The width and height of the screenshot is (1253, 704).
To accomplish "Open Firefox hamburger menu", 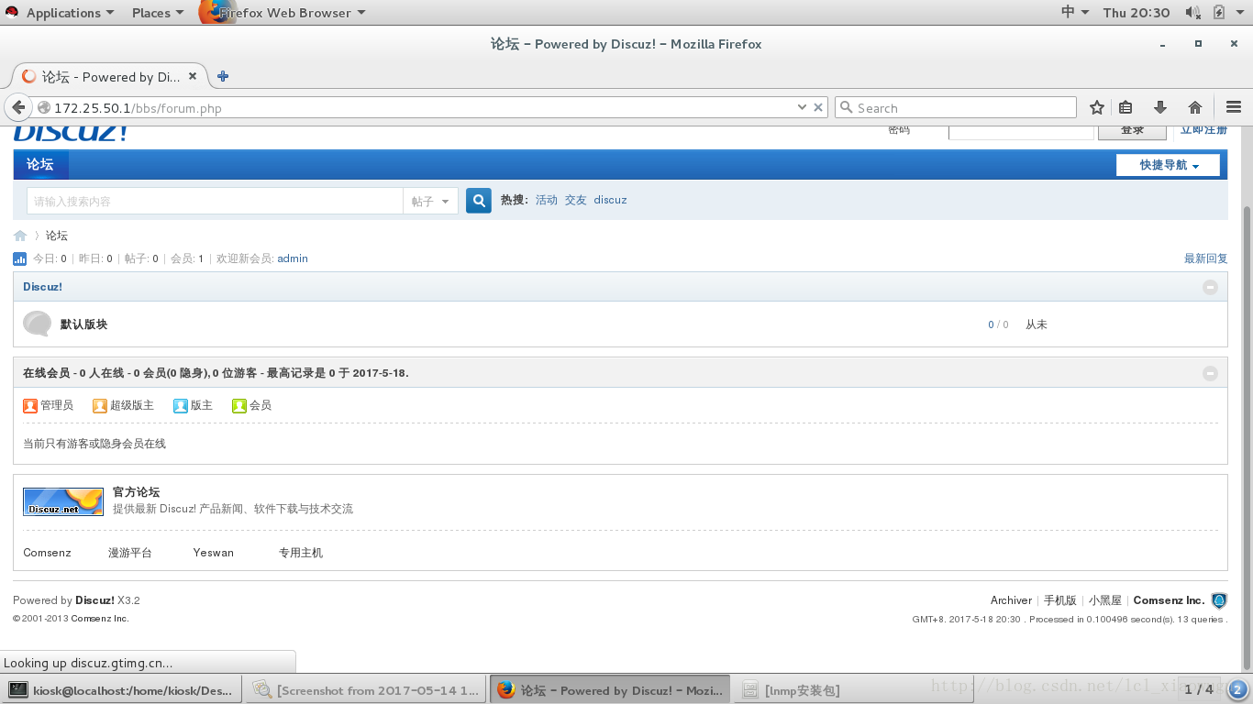I will coord(1234,107).
